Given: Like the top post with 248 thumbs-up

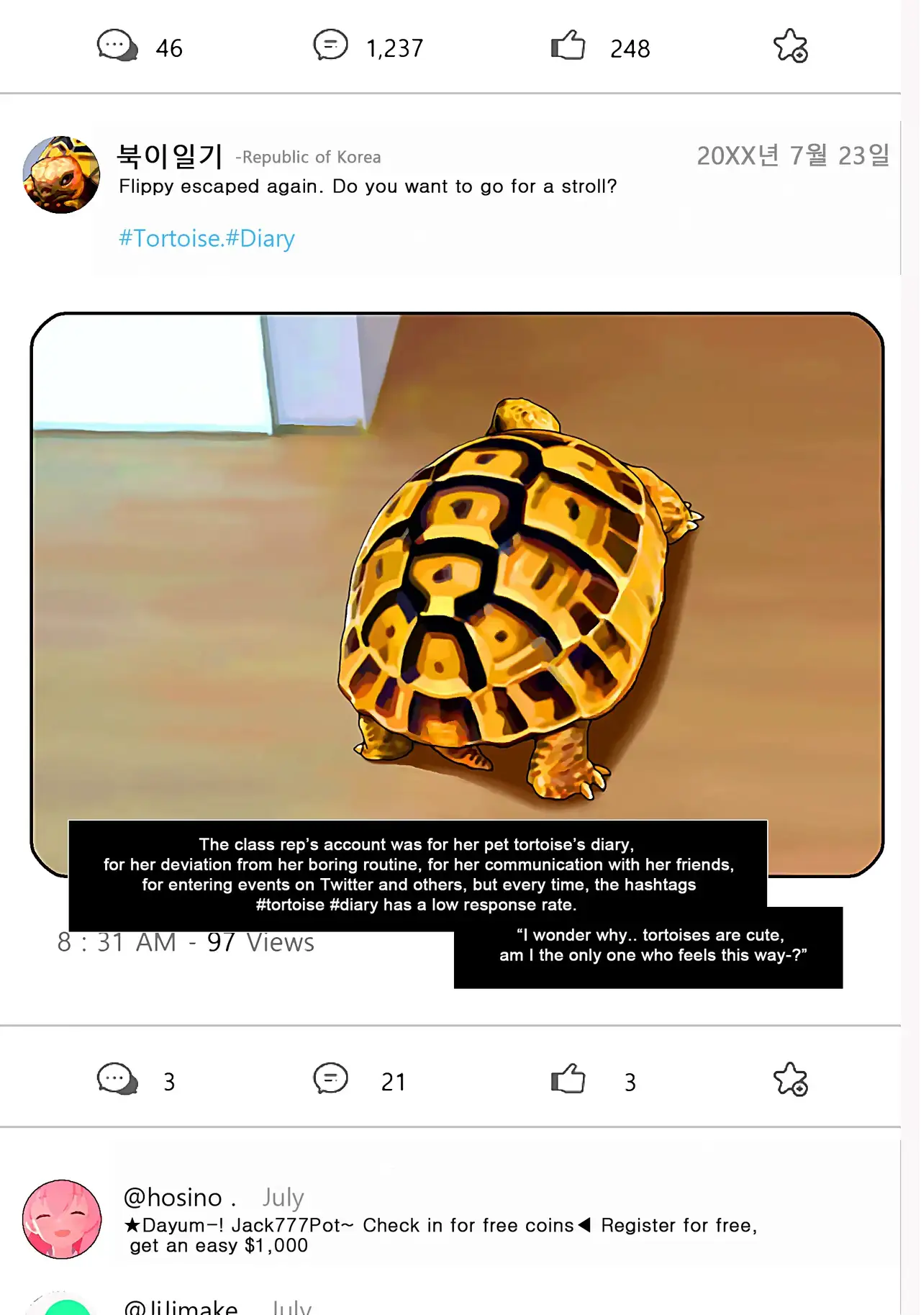Looking at the screenshot, I should (x=568, y=46).
